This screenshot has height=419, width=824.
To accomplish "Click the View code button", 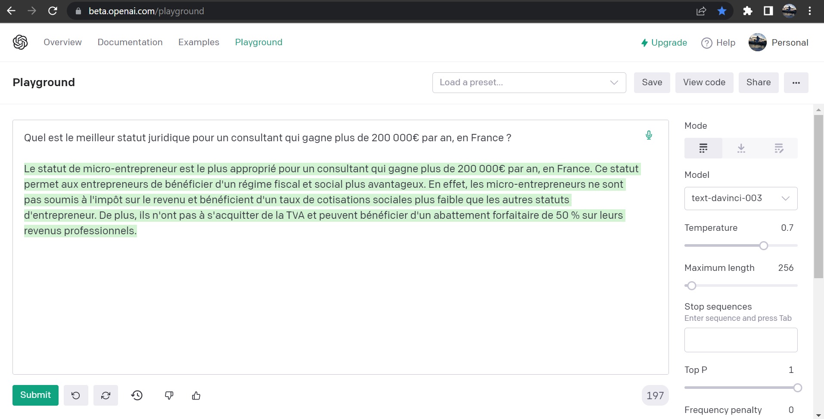I will coord(704,83).
